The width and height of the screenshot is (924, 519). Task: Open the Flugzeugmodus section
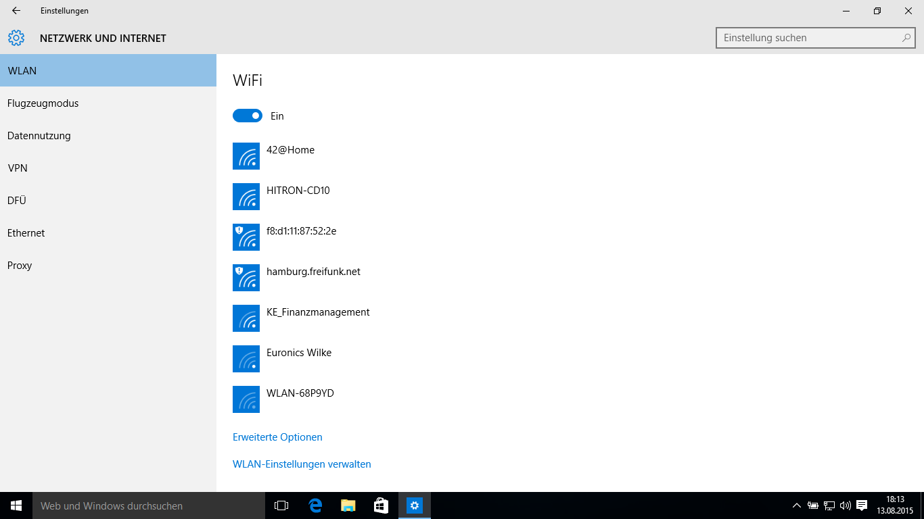pos(43,103)
